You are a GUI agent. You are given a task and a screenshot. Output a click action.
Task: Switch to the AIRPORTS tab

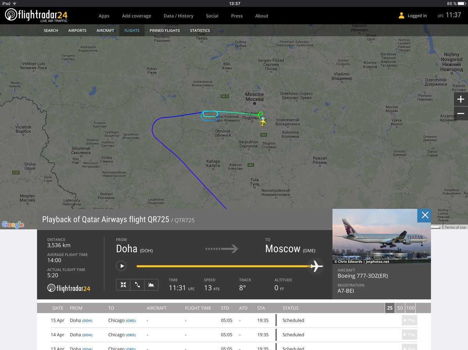(77, 30)
